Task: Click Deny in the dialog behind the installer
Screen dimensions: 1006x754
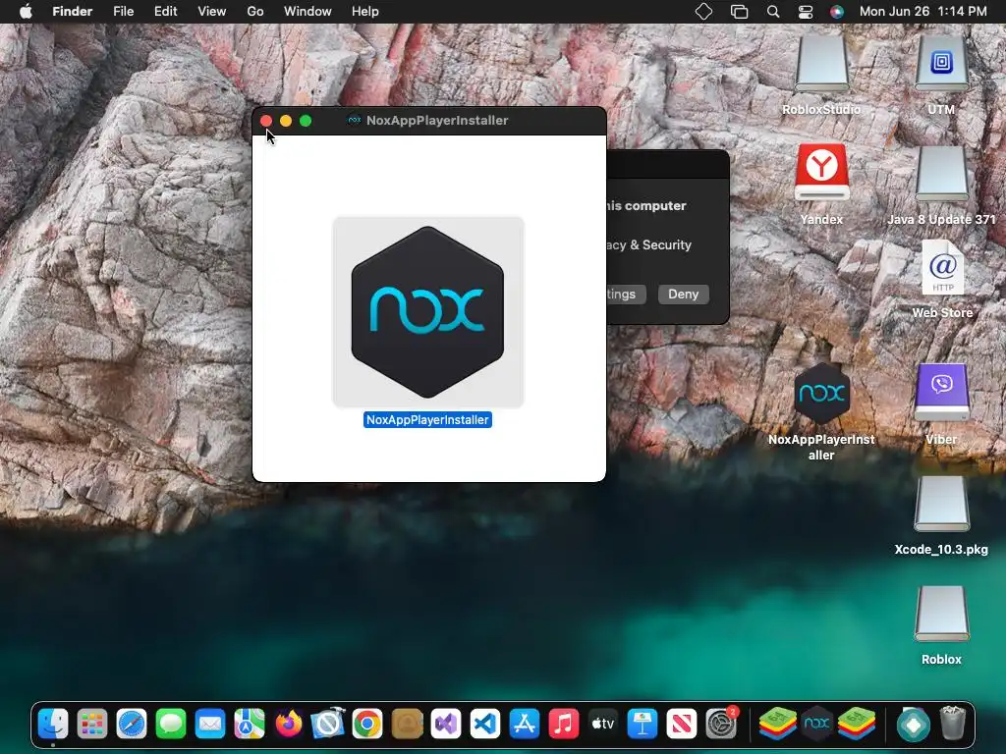Action: [x=684, y=295]
